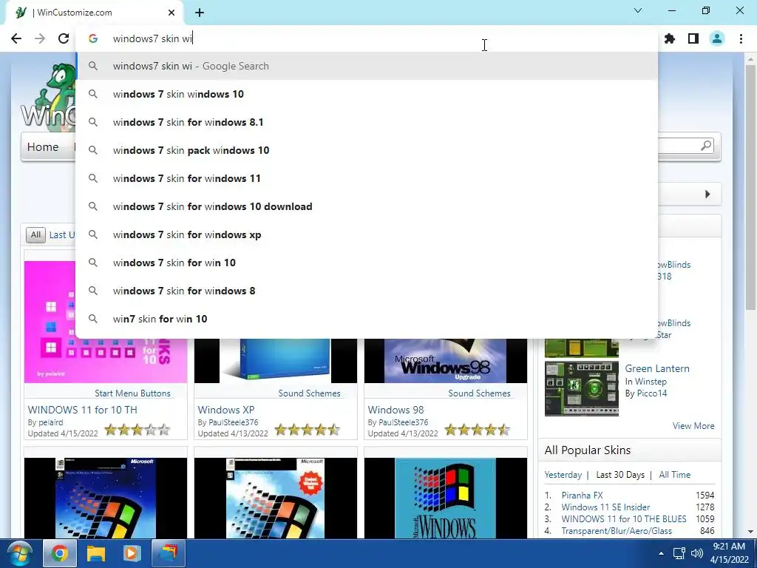This screenshot has width=757, height=568.
Task: Choose suggestion 'windows 7 skin for windows 8.1'
Action: 367,122
